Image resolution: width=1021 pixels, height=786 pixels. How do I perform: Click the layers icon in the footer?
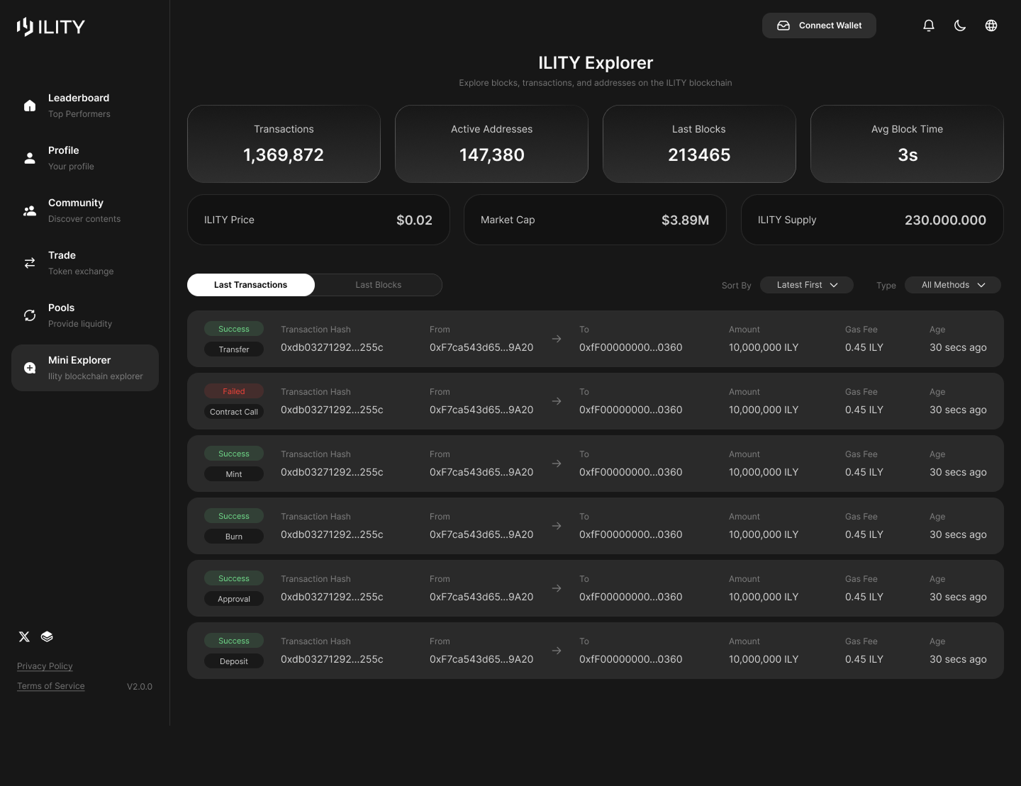tap(47, 636)
